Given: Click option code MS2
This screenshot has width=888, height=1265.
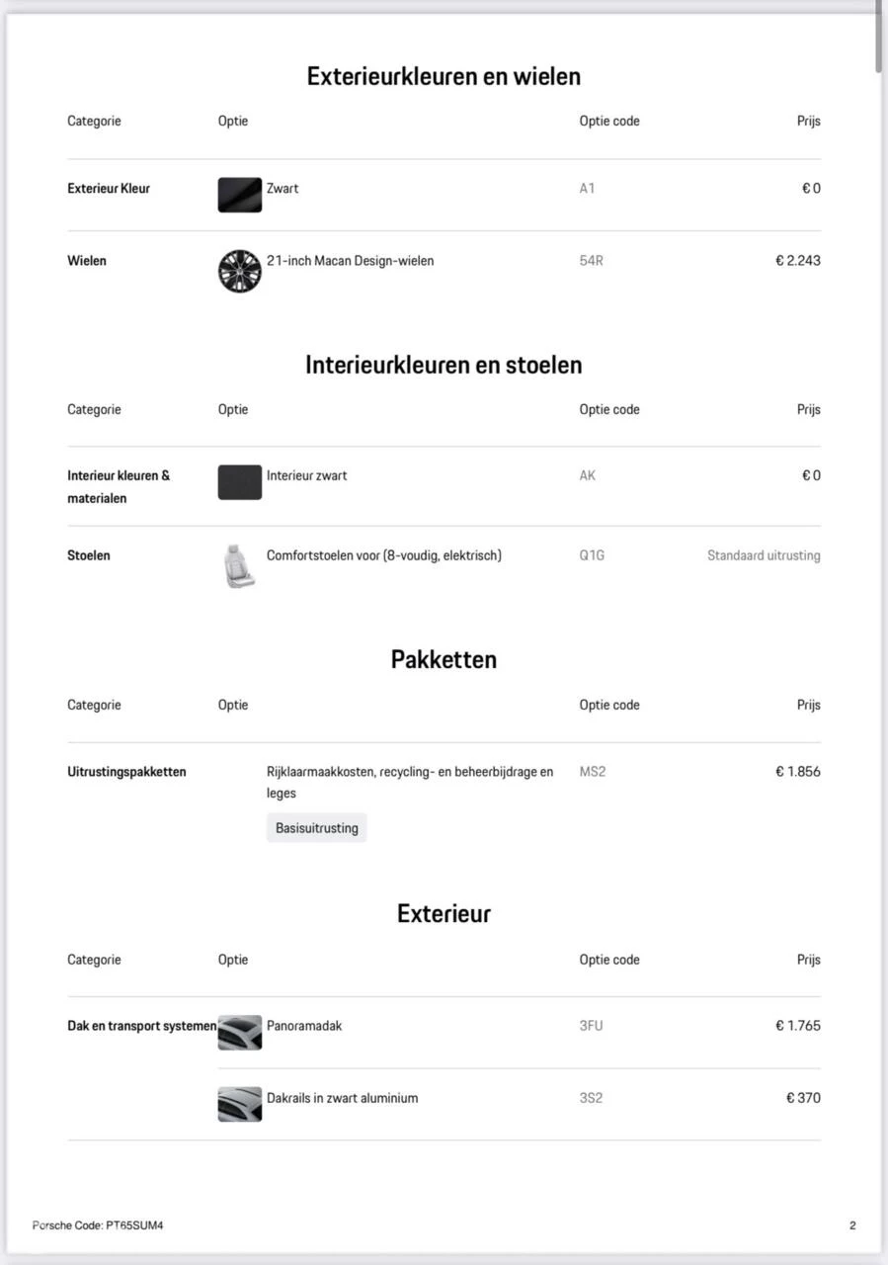Looking at the screenshot, I should pyautogui.click(x=593, y=772).
